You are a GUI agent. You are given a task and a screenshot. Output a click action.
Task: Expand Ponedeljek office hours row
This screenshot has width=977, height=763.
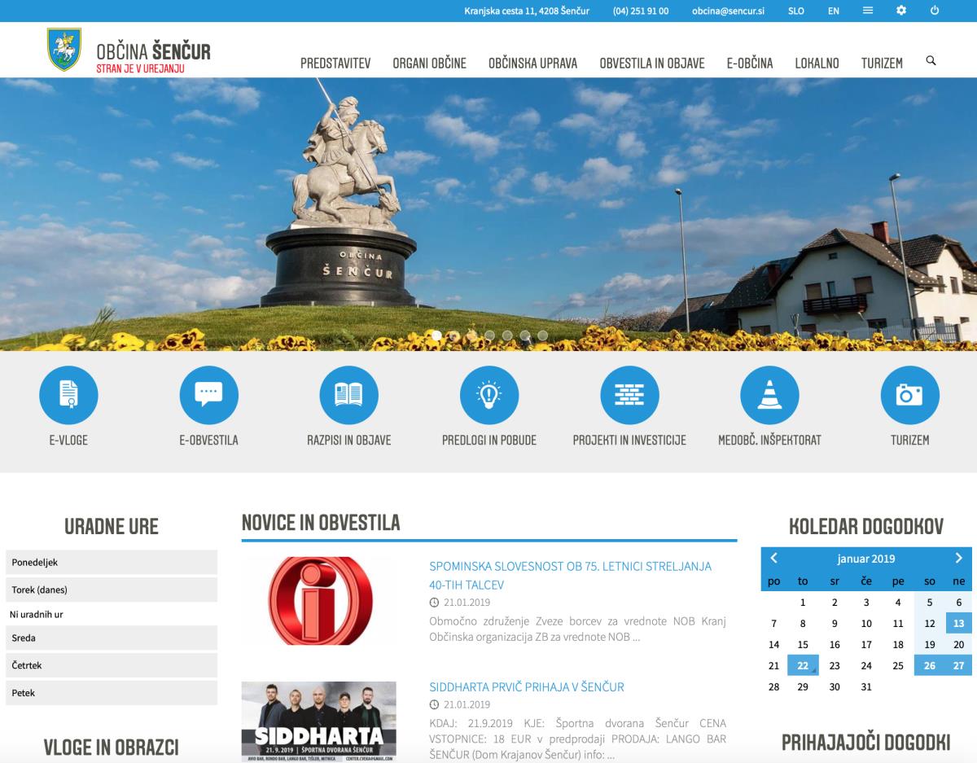[112, 563]
